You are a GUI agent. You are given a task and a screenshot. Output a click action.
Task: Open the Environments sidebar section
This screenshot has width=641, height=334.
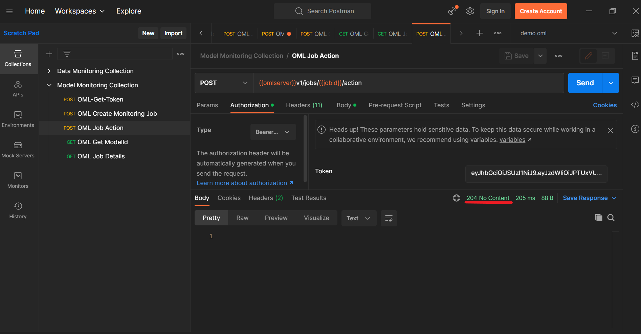click(18, 119)
